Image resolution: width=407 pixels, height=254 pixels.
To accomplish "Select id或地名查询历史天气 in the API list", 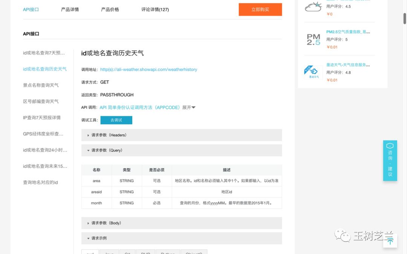I will pos(44,69).
